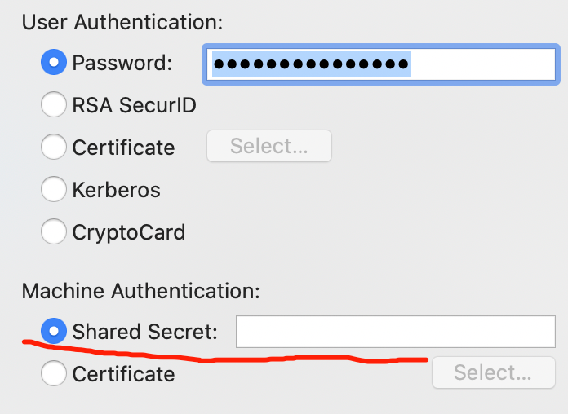Click the "RSA SecurID" label text
Screen dimensions: 568x414
click(134, 105)
